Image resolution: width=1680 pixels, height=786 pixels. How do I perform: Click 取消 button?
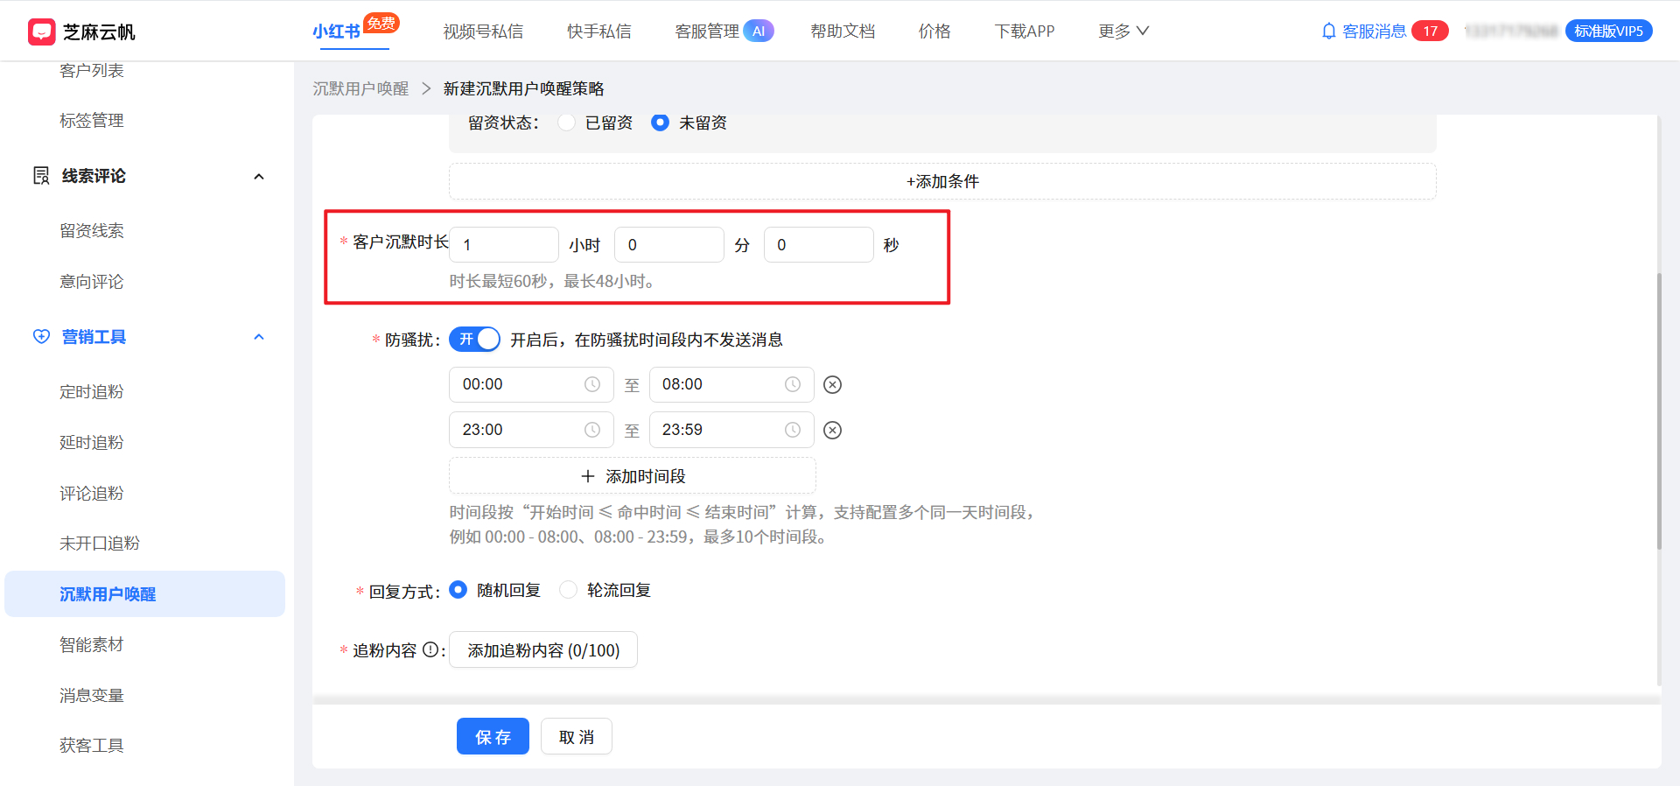[x=577, y=736]
